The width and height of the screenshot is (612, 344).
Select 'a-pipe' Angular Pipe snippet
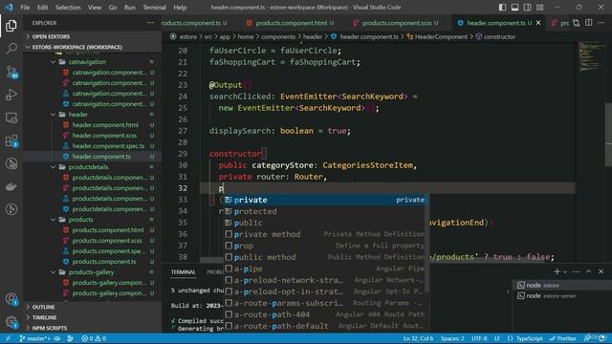click(325, 269)
